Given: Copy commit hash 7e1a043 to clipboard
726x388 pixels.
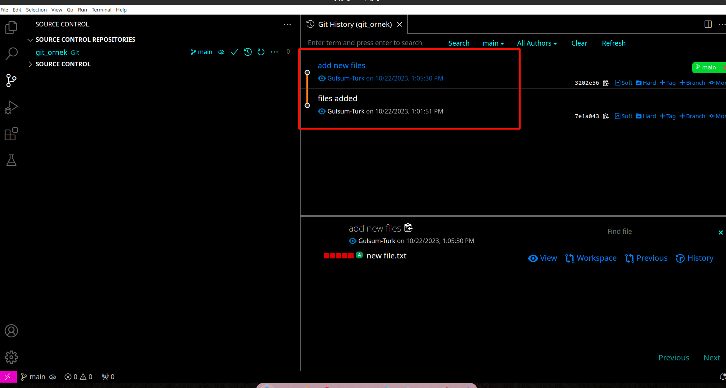Looking at the screenshot, I should [606, 116].
